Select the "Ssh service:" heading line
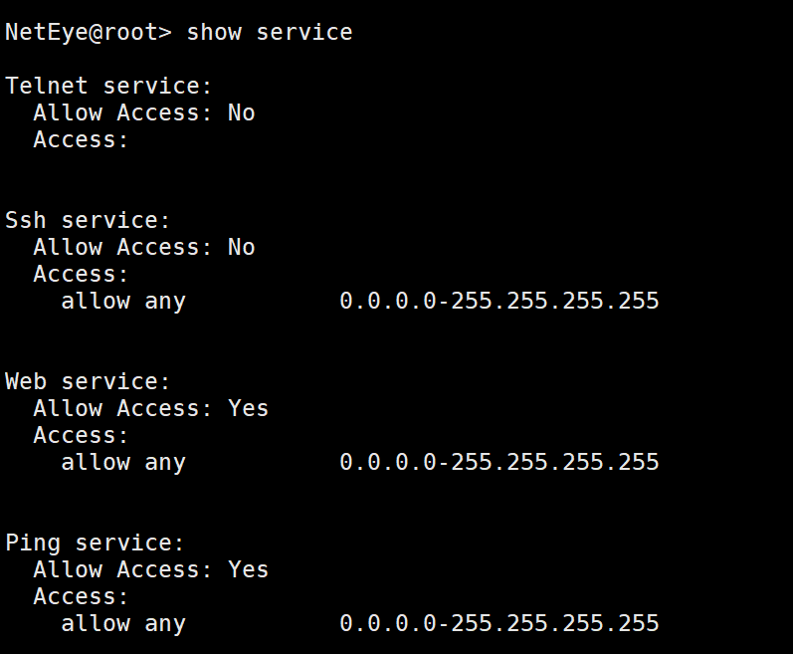 coord(89,220)
